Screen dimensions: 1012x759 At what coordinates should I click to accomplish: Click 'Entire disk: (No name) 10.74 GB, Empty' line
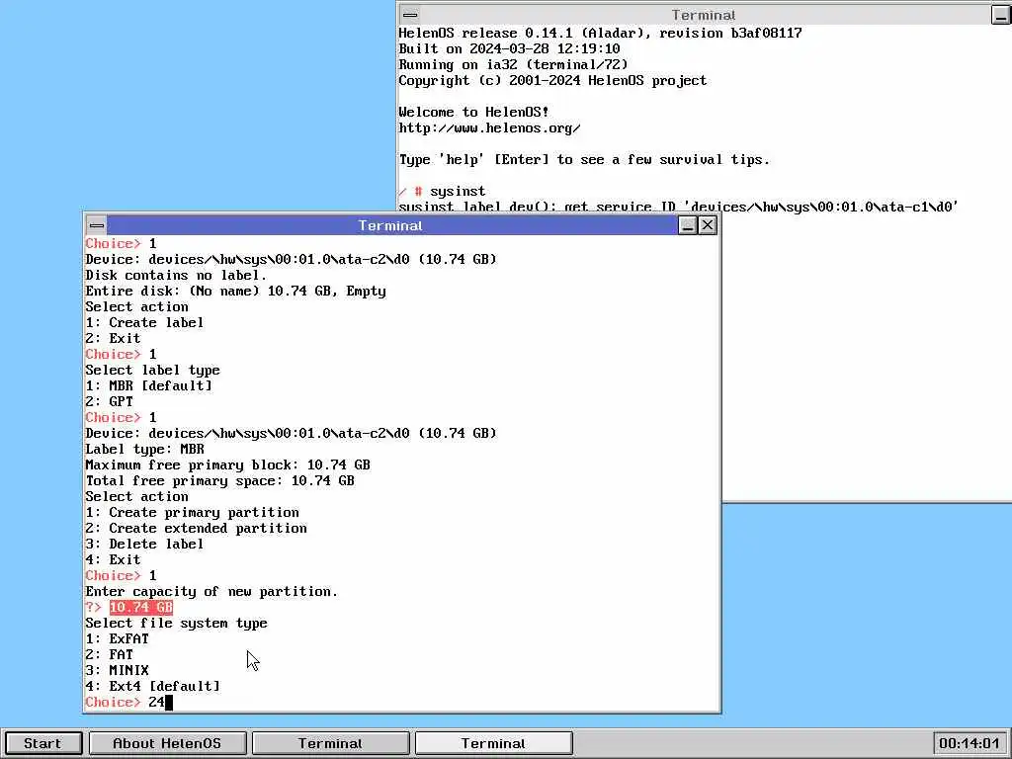click(235, 292)
